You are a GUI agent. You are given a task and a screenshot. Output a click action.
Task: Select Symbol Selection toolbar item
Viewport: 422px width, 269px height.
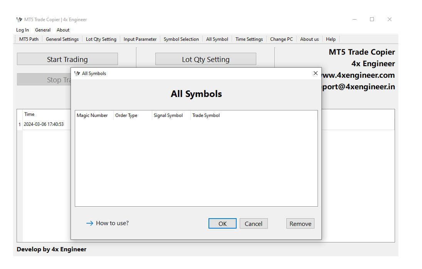tap(181, 39)
